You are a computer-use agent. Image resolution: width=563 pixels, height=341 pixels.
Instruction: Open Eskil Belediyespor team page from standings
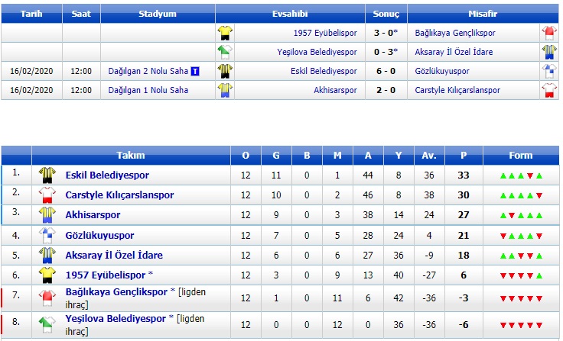click(x=107, y=175)
